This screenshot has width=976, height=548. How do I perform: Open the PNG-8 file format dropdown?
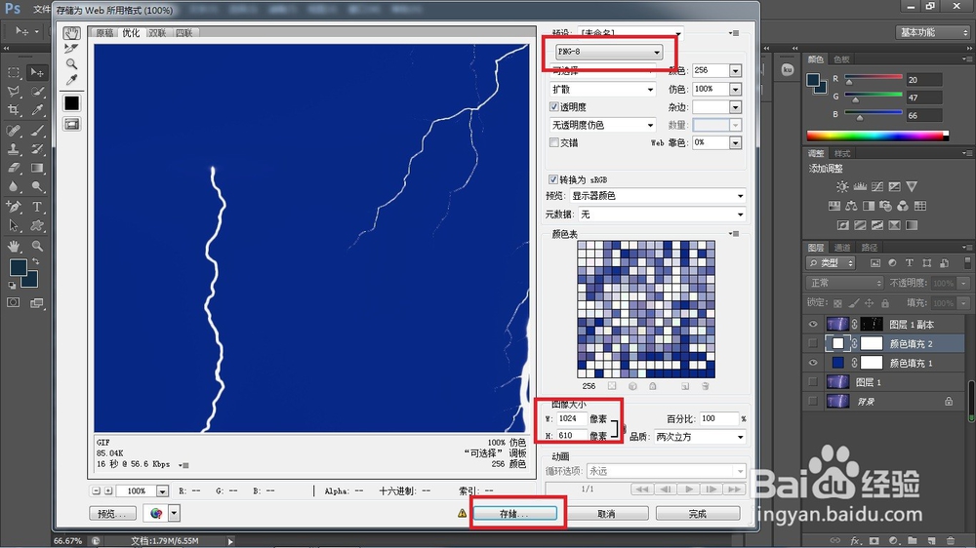click(608, 52)
